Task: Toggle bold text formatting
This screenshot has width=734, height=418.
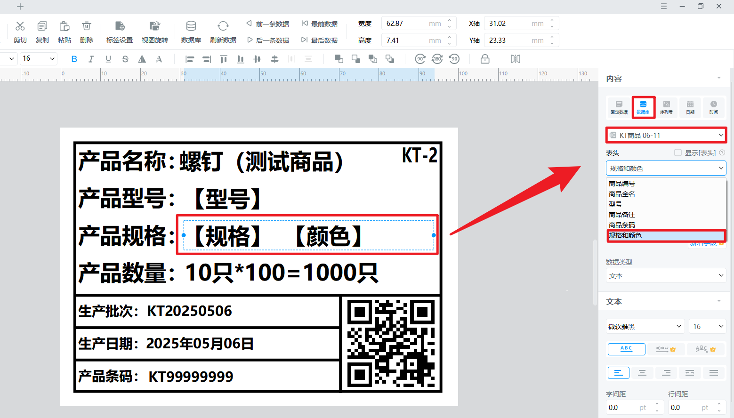Action: (74, 59)
